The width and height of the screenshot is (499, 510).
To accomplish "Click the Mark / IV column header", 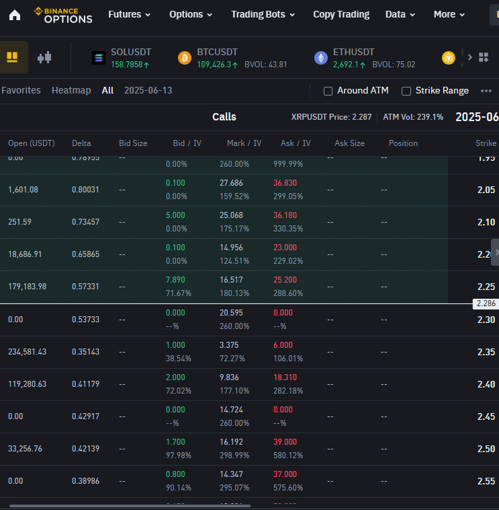I will (244, 143).
